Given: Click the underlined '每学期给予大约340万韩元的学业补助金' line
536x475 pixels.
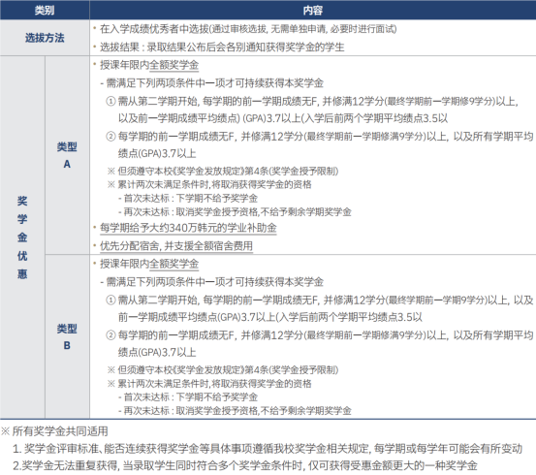Looking at the screenshot, I should [188, 228].
